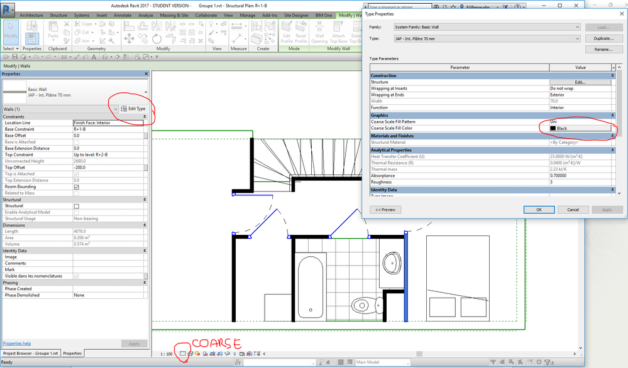The image size is (628, 368).
Task: Toggle the Base is Attached checkbox
Action: click(77, 142)
